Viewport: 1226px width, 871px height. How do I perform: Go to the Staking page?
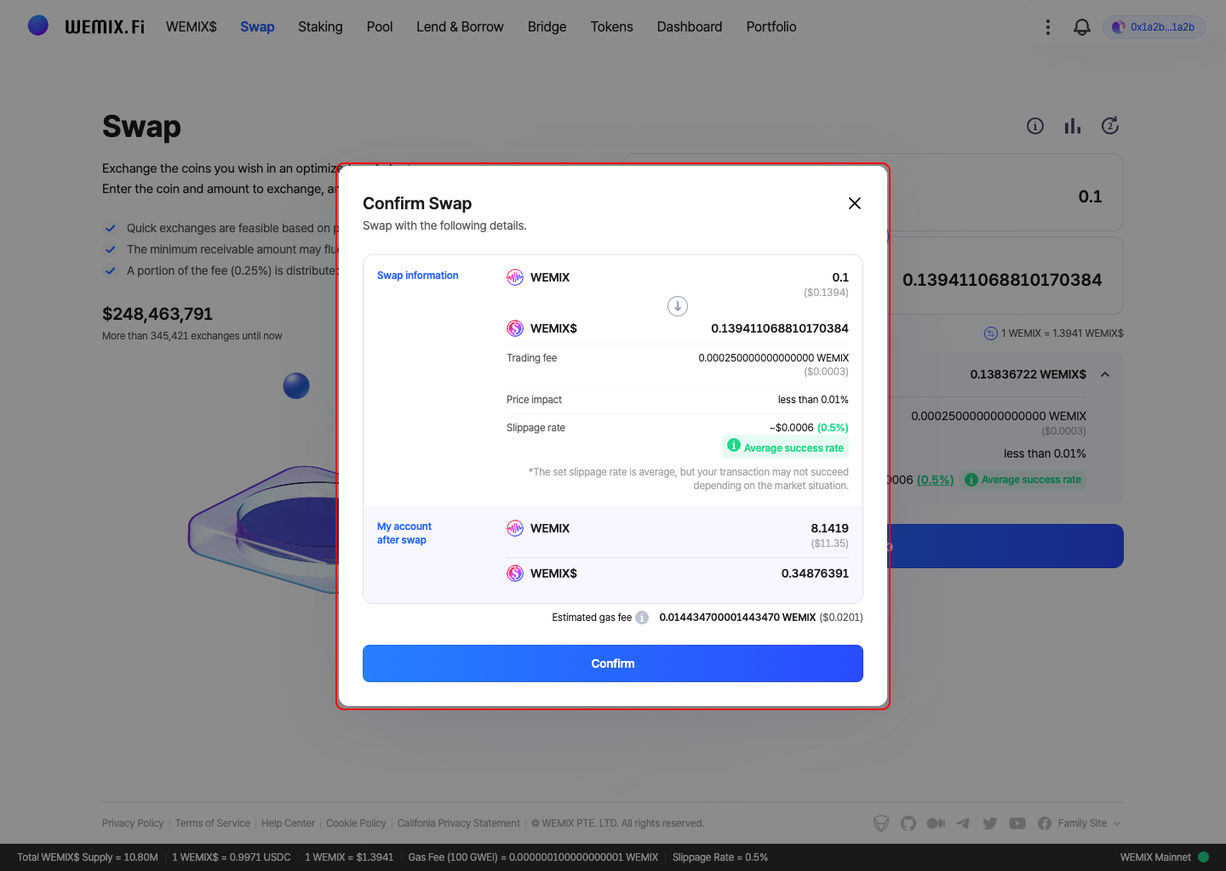coord(320,26)
